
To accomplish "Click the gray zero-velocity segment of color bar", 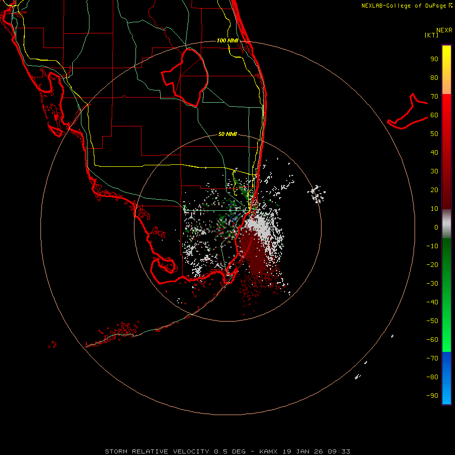I will click(x=446, y=224).
